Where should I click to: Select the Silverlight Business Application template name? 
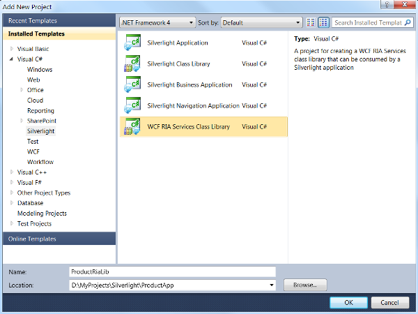point(189,84)
